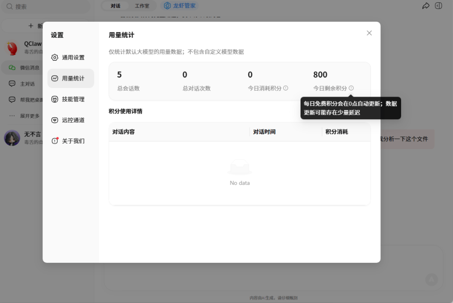Switch to 对话 tab in main window

click(115, 6)
